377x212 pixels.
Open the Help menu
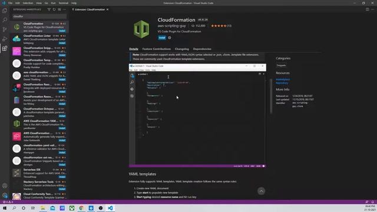click(x=74, y=3)
